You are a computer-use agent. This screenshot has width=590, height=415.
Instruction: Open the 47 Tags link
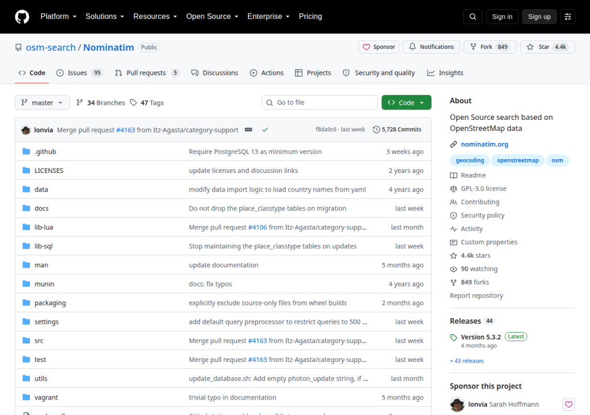click(147, 103)
